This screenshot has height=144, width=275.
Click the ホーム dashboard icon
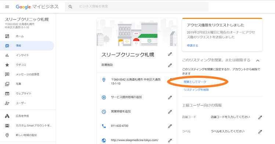click(7, 36)
